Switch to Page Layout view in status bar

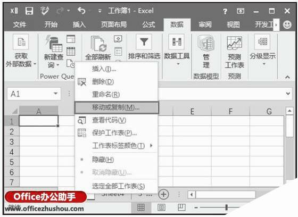click(161, 207)
